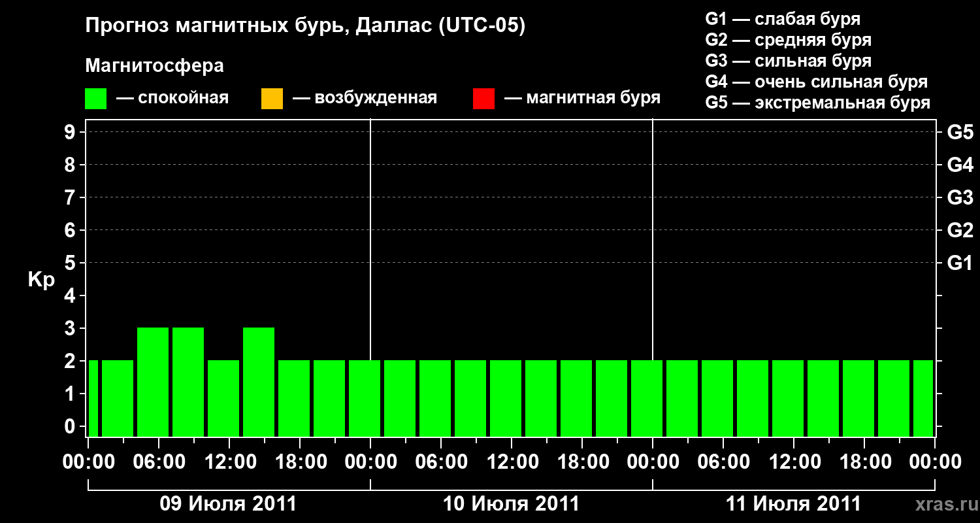The width and height of the screenshot is (980, 523).
Task: Click the '12:00' time label above 11 Июля
Action: coord(794,462)
